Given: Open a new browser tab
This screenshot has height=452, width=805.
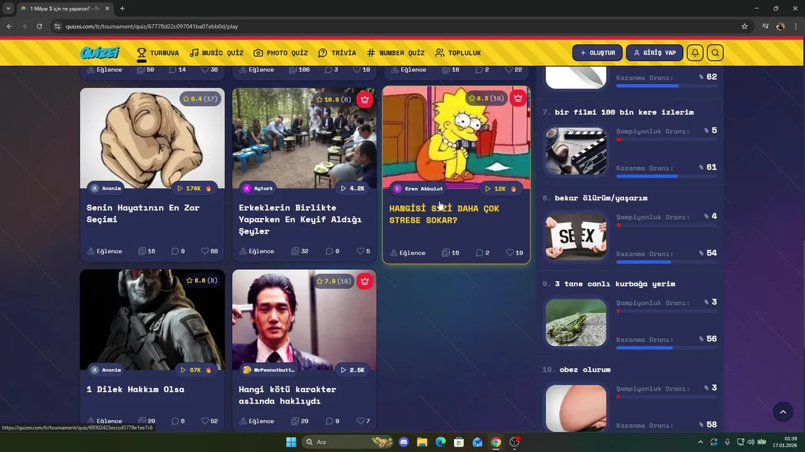Looking at the screenshot, I should pos(122,8).
